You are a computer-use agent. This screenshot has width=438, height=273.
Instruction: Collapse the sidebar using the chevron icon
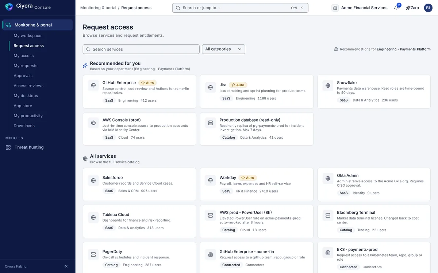[66, 266]
